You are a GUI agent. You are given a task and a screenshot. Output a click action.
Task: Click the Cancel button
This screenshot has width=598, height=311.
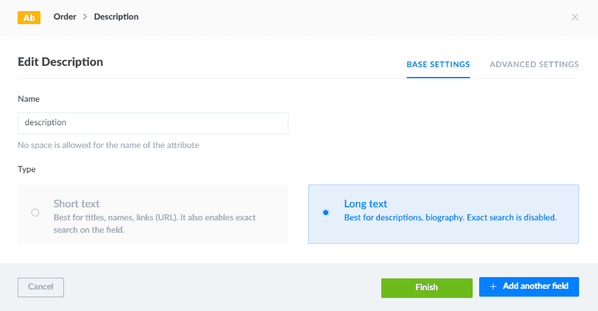[40, 287]
